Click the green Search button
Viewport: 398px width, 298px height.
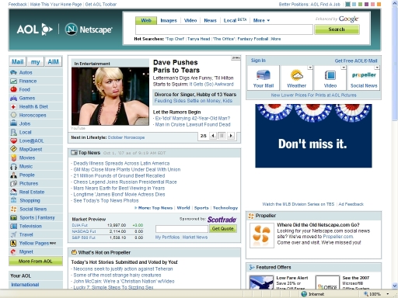point(337,29)
